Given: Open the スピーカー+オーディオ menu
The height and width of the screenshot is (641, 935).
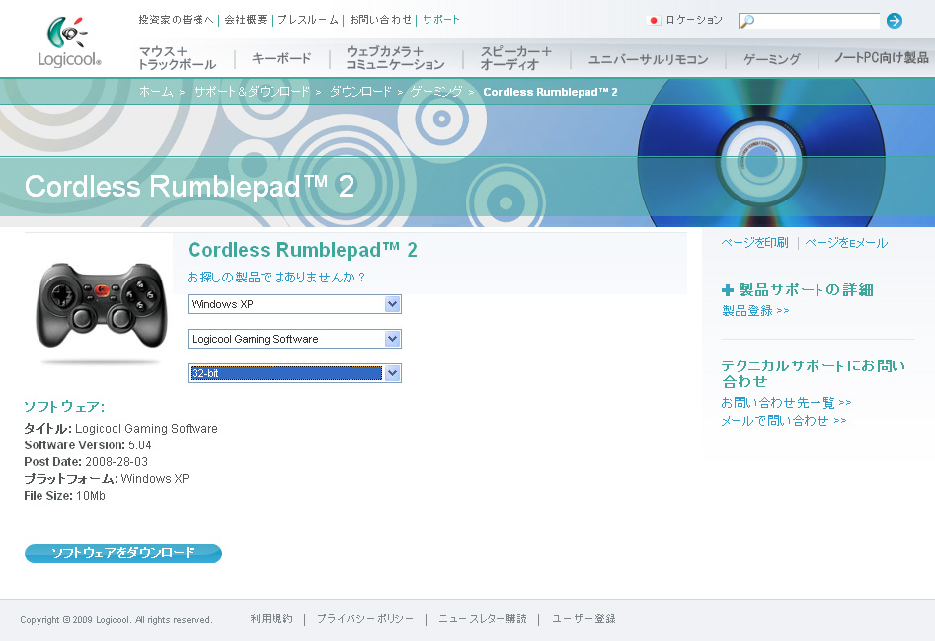Looking at the screenshot, I should (516, 58).
